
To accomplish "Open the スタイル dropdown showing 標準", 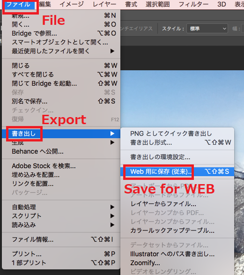I will pyautogui.click(x=207, y=29).
